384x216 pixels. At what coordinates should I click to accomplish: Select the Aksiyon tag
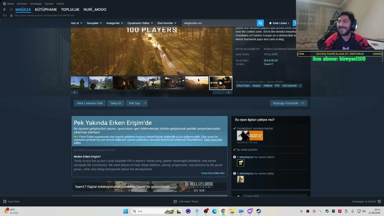(256, 86)
